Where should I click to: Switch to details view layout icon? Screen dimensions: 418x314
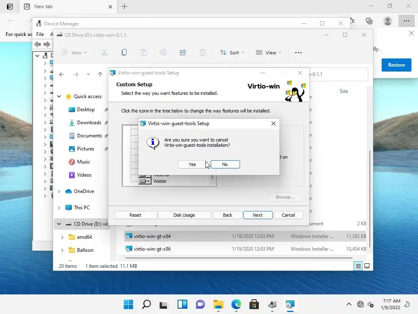point(358,266)
